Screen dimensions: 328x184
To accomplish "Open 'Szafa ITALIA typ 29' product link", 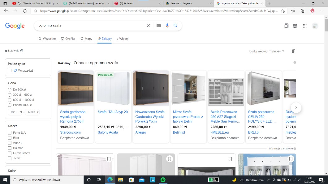I will pos(113,112).
